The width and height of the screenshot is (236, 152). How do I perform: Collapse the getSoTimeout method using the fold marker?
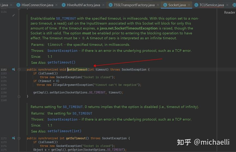pyautogui.click(x=19, y=138)
